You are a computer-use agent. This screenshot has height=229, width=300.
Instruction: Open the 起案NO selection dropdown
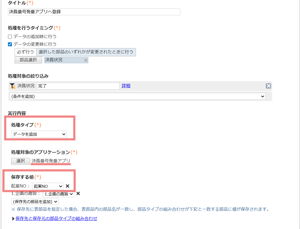[47, 186]
